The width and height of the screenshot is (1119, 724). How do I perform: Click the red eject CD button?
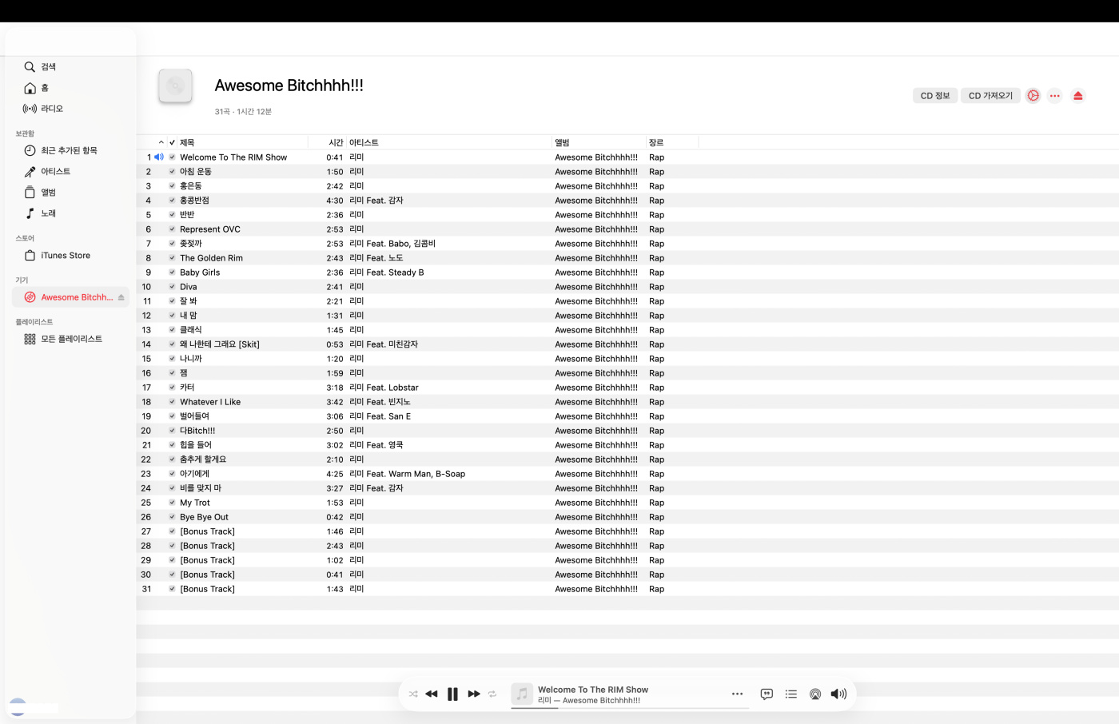(x=1077, y=96)
